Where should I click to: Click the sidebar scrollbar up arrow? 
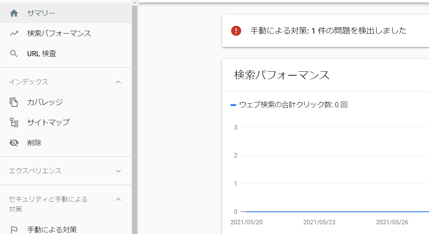tap(134, 2)
